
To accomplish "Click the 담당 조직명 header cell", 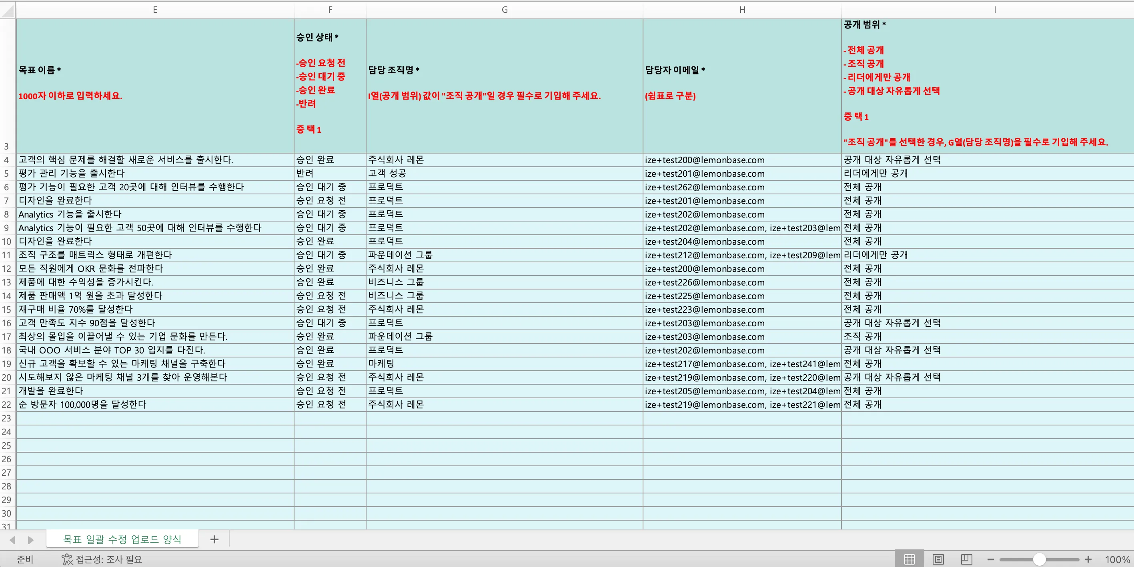I will point(505,86).
